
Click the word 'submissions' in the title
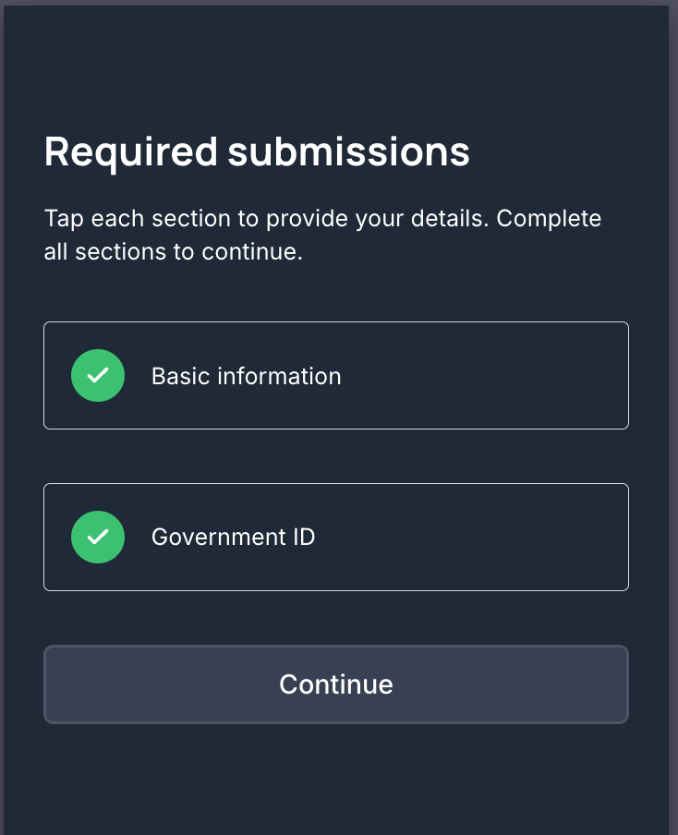(349, 152)
